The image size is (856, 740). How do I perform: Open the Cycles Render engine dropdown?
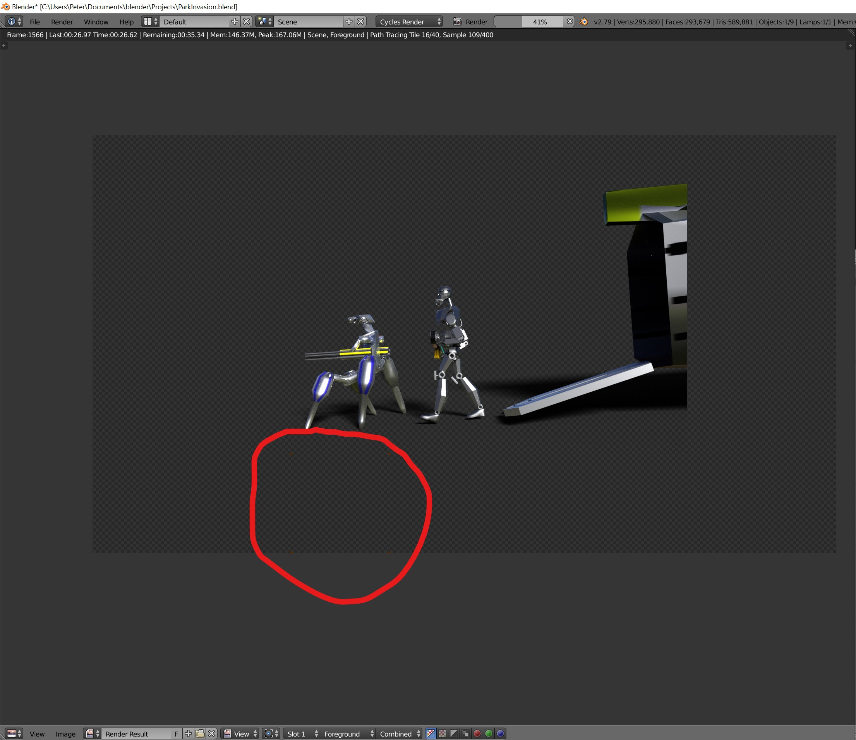coord(409,21)
